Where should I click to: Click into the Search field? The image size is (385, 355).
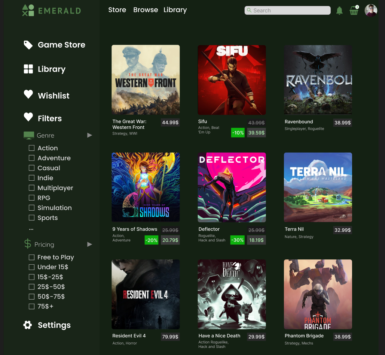[x=287, y=10]
